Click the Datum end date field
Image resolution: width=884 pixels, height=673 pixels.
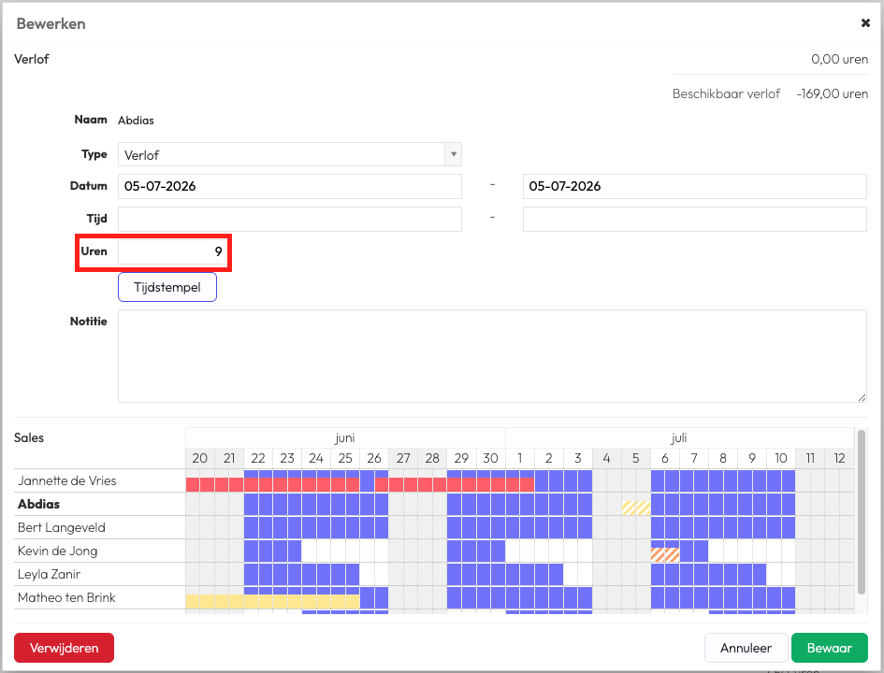click(x=694, y=186)
